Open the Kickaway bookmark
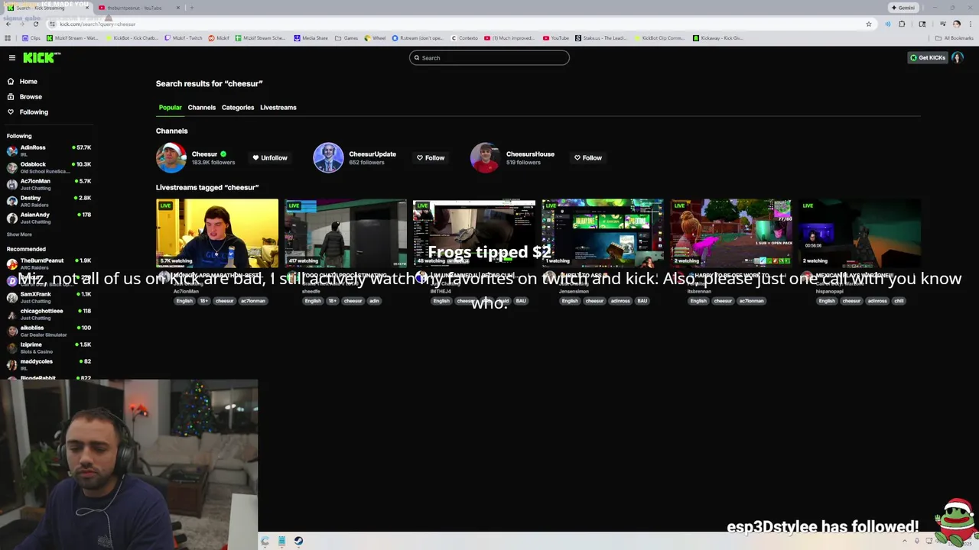This screenshot has width=979, height=550. coord(718,38)
